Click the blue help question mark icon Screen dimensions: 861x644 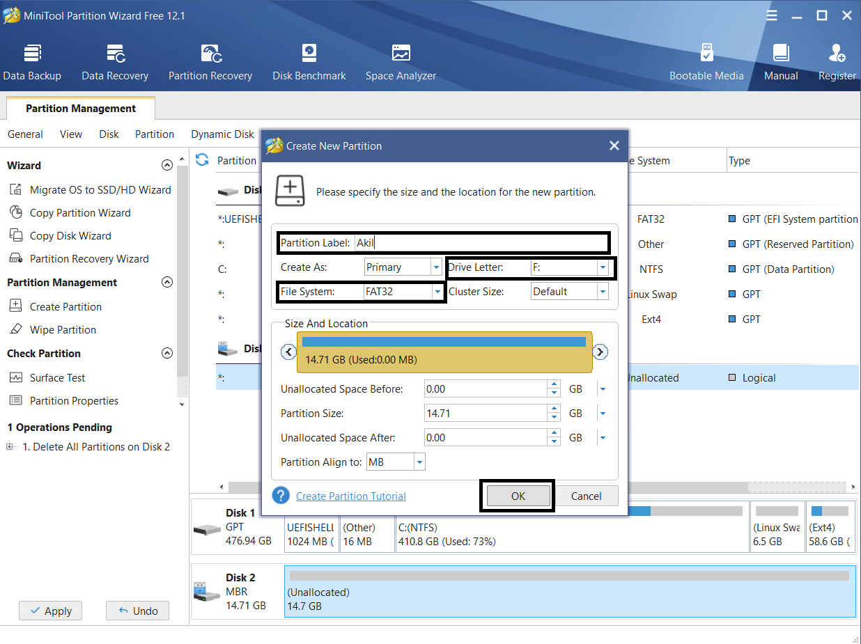tap(281, 496)
